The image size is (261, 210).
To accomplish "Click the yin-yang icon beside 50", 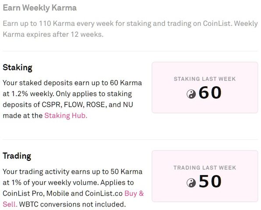I will [191, 182].
